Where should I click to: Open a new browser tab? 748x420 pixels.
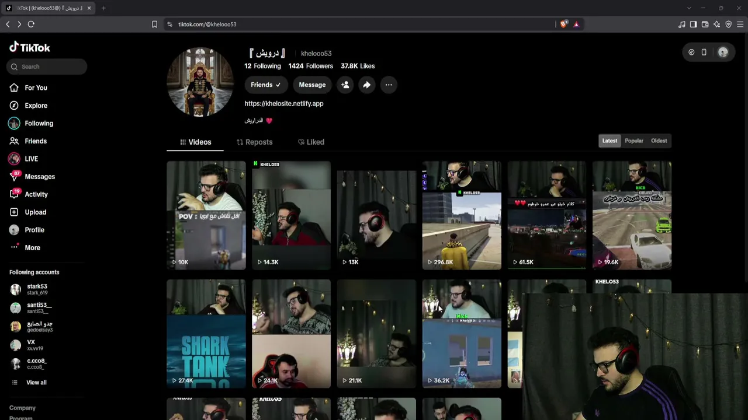[x=103, y=8]
